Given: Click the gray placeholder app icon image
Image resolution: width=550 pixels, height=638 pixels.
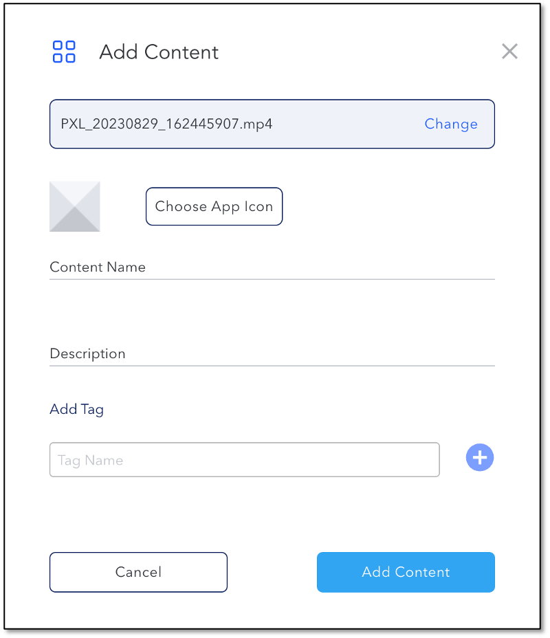Looking at the screenshot, I should pyautogui.click(x=75, y=206).
